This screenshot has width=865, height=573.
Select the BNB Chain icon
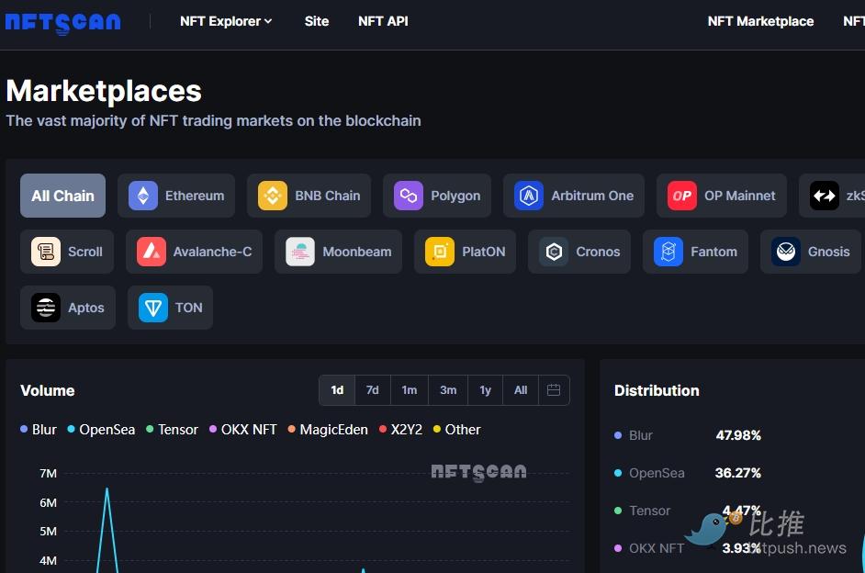point(273,196)
